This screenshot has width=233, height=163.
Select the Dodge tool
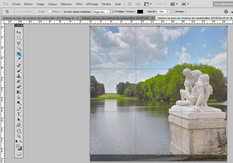pos(19,103)
